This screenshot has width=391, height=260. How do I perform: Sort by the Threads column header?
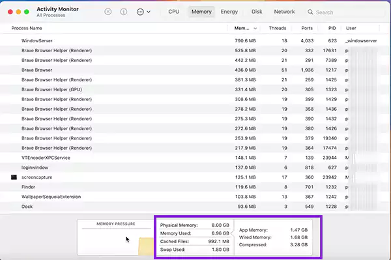click(278, 28)
